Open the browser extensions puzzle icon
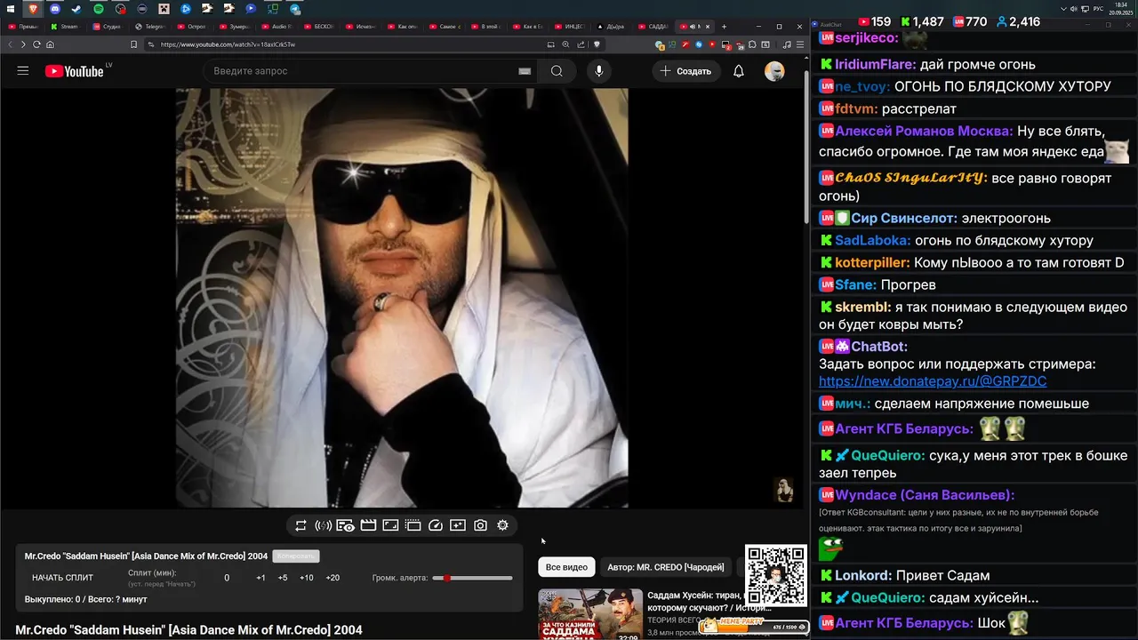 [754, 44]
